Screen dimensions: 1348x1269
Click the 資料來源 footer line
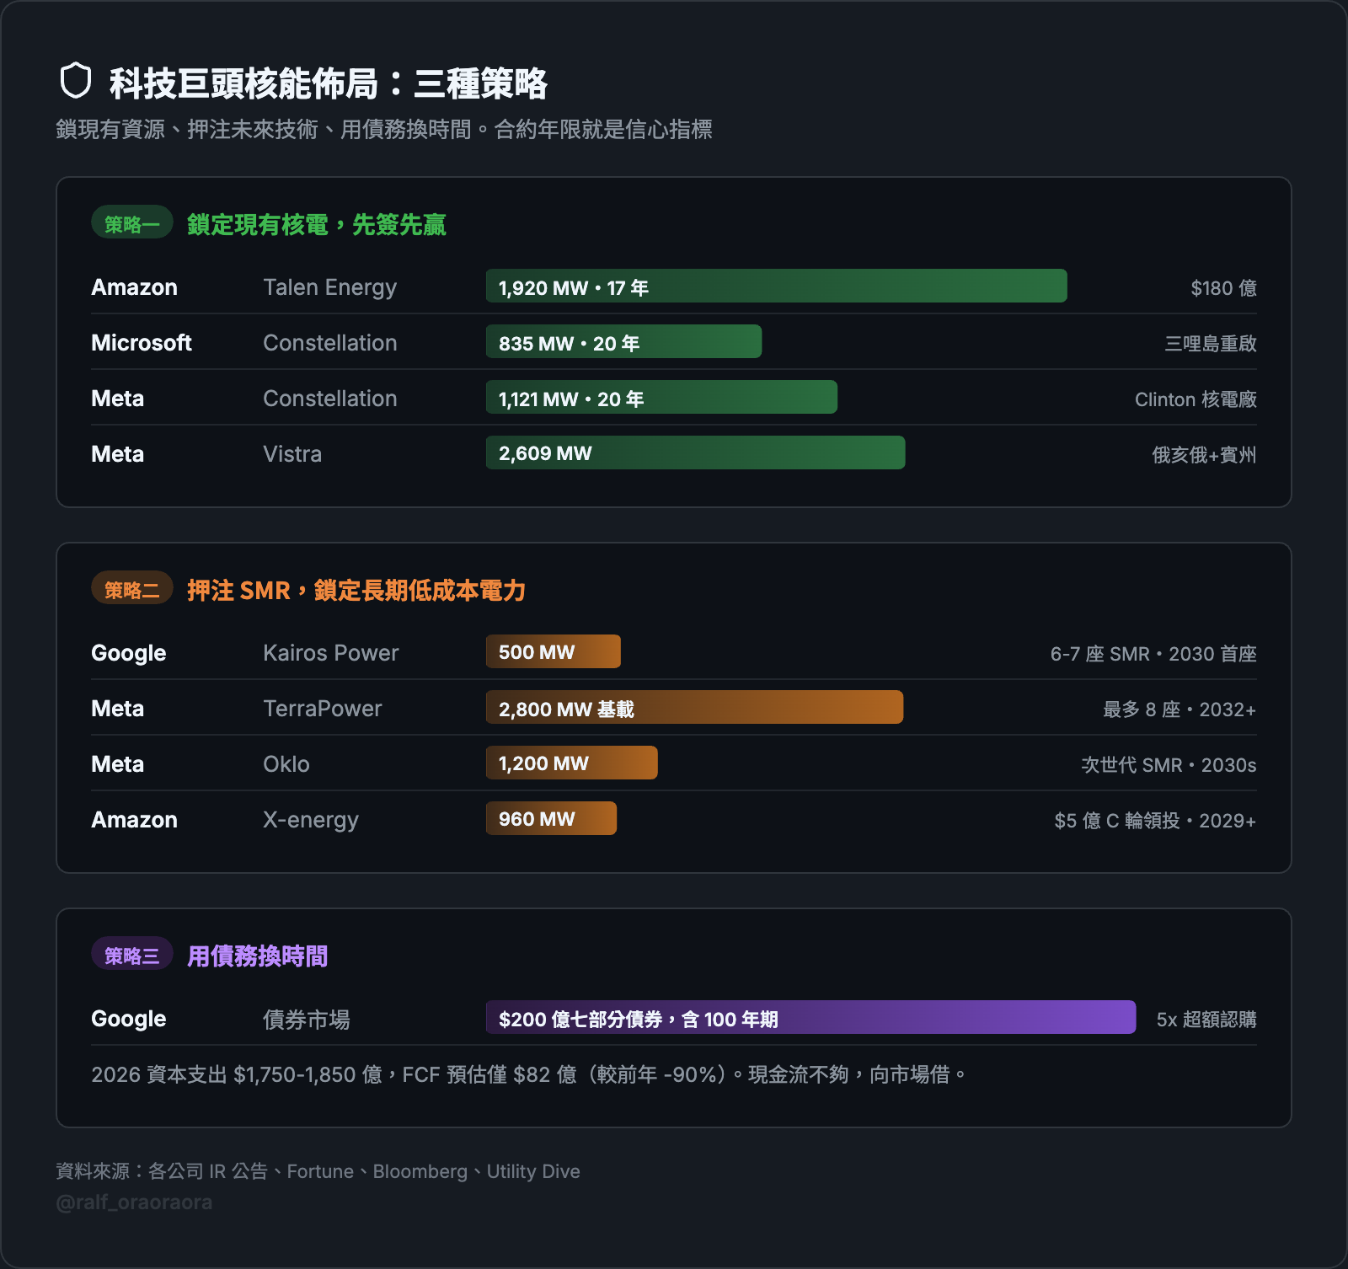(x=318, y=1171)
